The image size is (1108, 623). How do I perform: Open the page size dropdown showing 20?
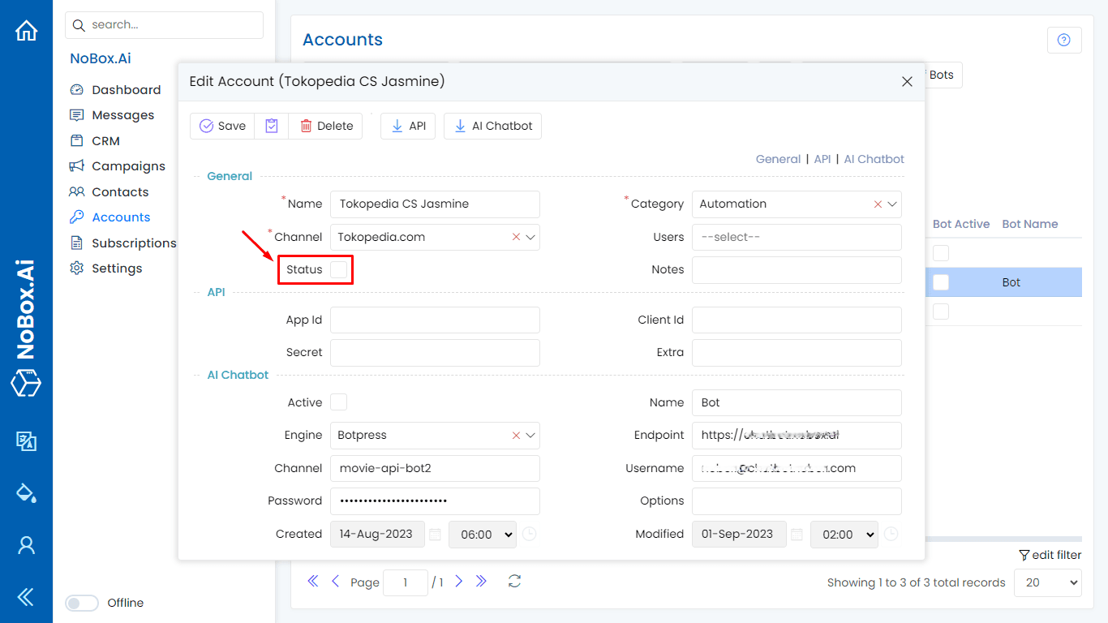pos(1047,582)
